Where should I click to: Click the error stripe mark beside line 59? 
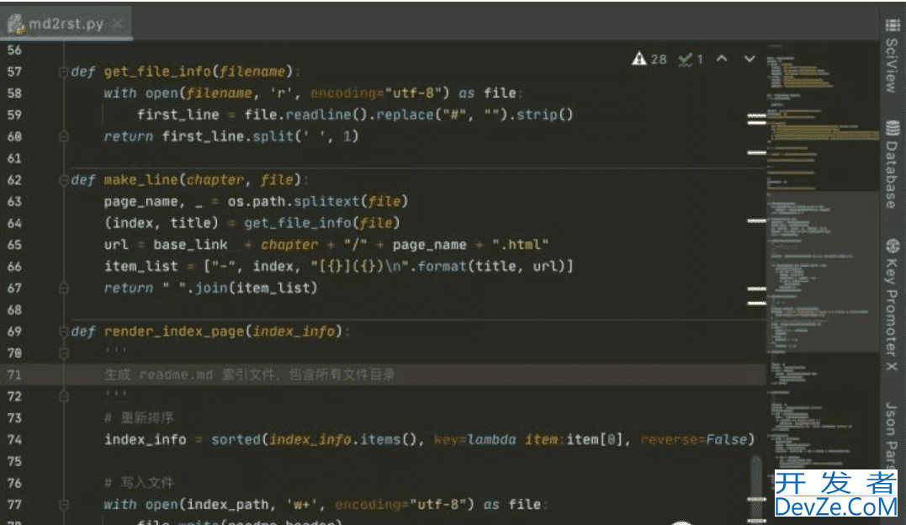[756, 115]
